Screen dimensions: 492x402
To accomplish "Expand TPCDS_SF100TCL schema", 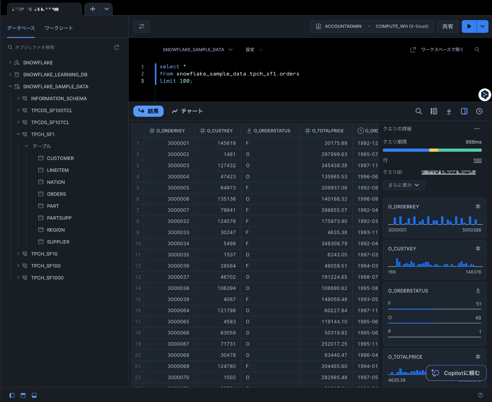I will tap(18, 110).
